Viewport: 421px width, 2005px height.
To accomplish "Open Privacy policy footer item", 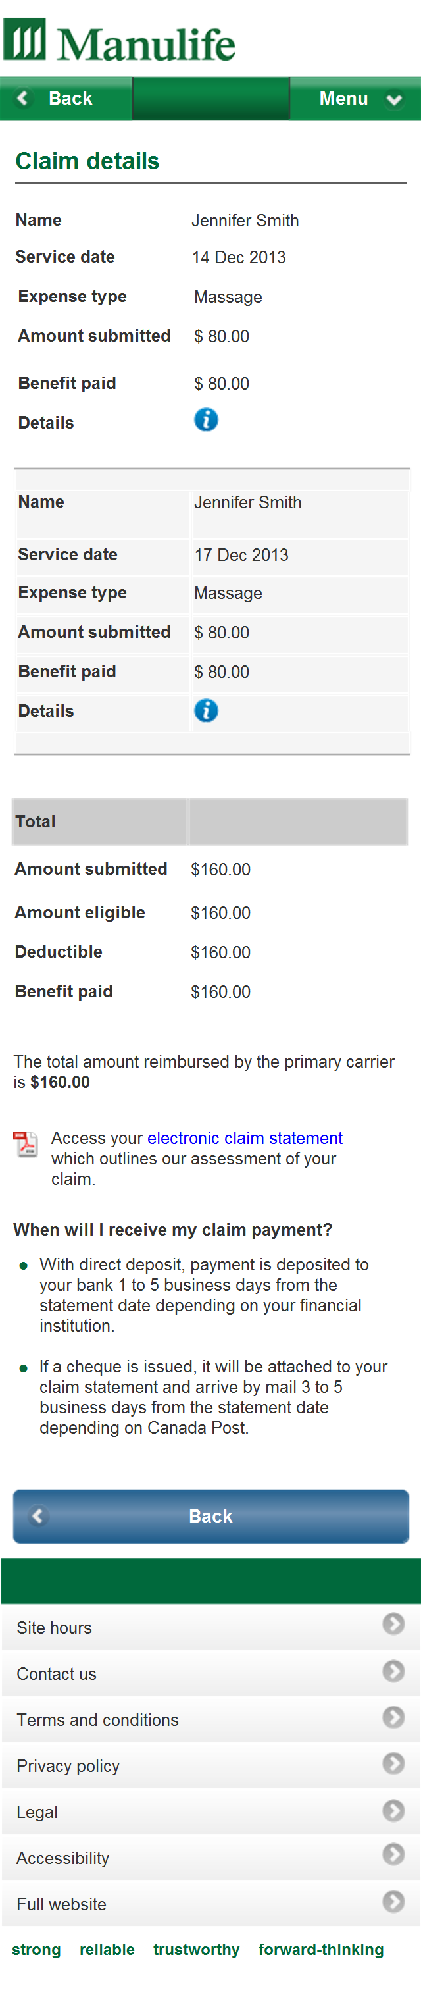I will pyautogui.click(x=211, y=1765).
